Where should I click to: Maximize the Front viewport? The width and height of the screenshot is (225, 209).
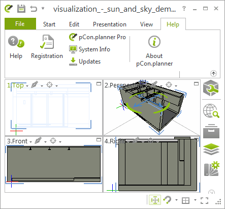99,140
